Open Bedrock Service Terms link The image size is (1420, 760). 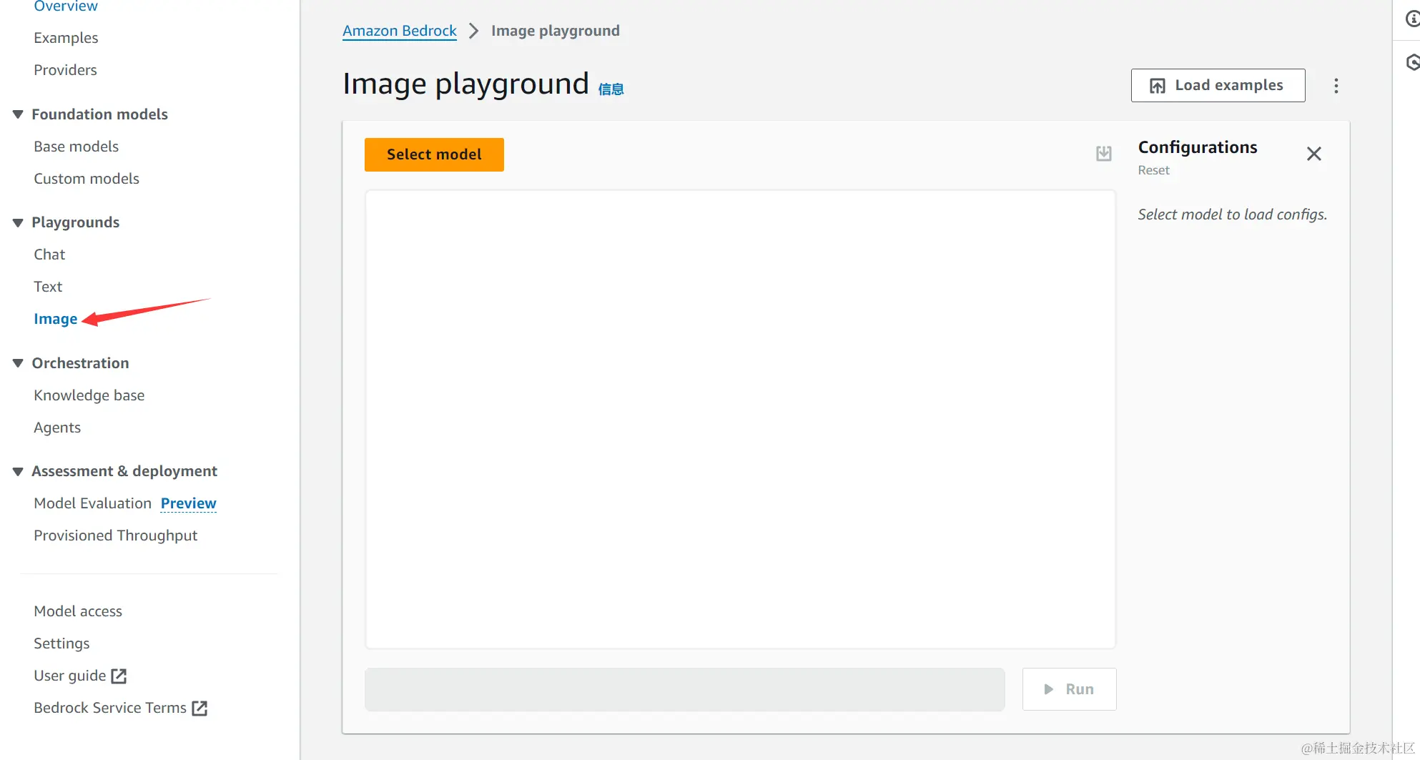pyautogui.click(x=110, y=708)
